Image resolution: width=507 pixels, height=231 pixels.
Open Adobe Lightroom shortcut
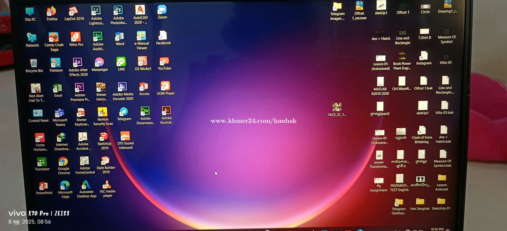pyautogui.click(x=96, y=16)
